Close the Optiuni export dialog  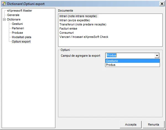pos(162,4)
